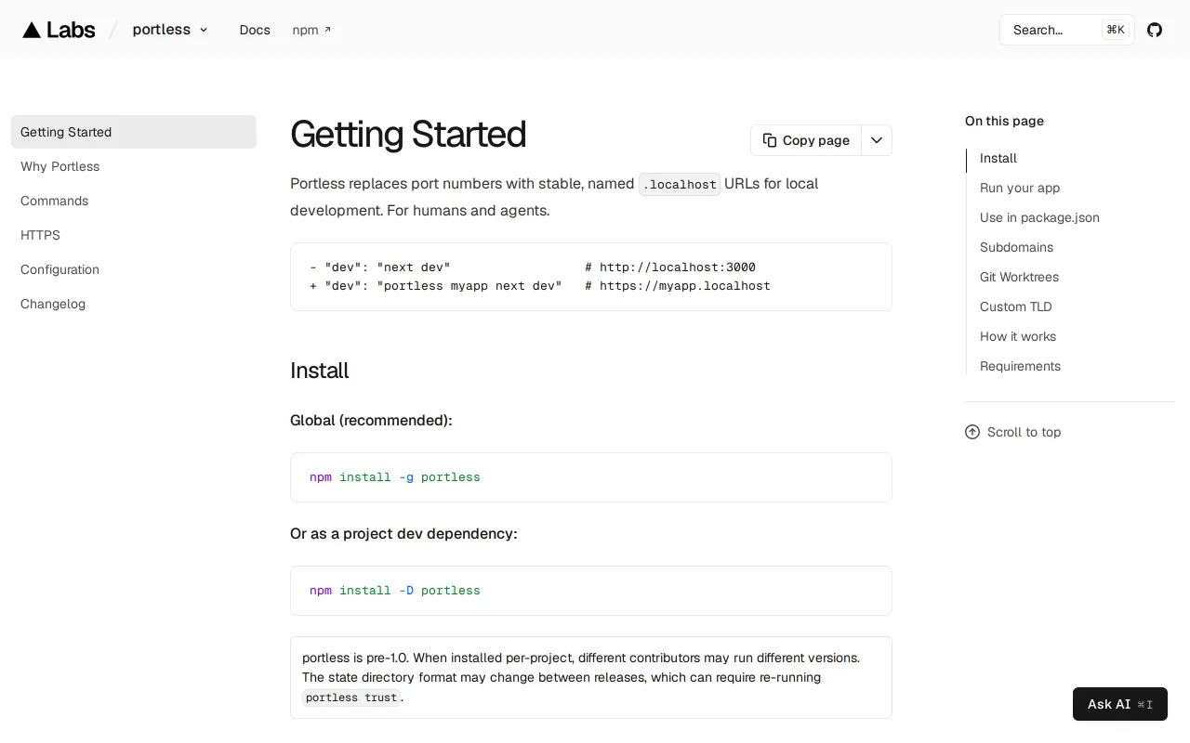Click the 'npm install -g portless' code block
Viewport: 1190px width, 743px height.
[x=591, y=477]
